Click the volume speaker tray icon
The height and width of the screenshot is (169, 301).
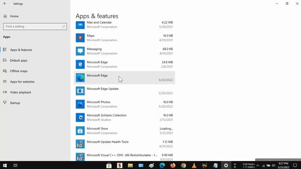pos(274,165)
